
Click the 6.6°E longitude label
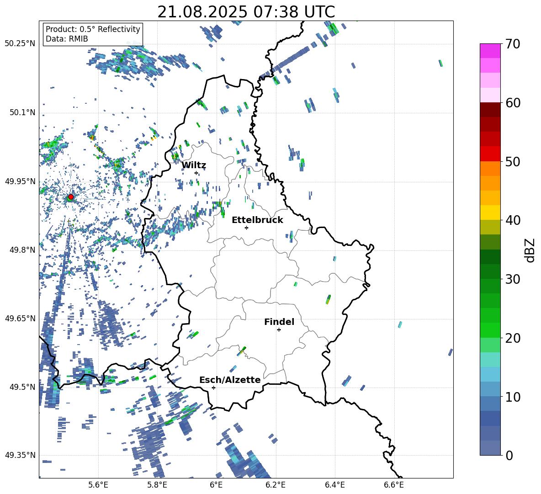click(394, 485)
